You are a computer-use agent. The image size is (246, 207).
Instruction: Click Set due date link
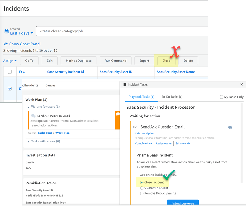(x=183, y=143)
